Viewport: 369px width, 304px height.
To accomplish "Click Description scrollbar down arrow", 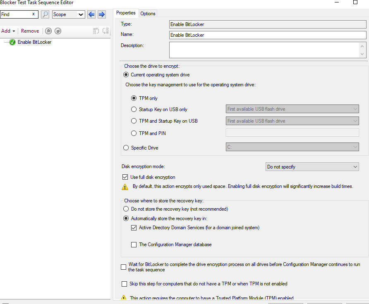I will point(362,54).
